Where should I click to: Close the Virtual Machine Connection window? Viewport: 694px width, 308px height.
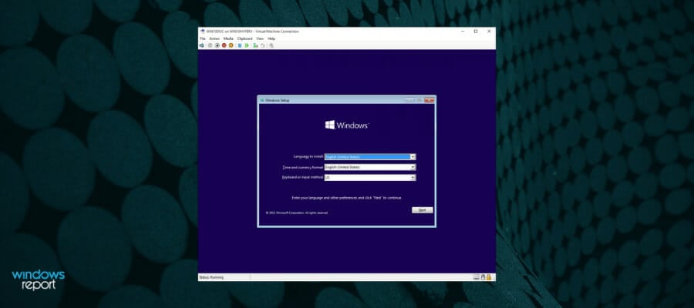pyautogui.click(x=489, y=32)
